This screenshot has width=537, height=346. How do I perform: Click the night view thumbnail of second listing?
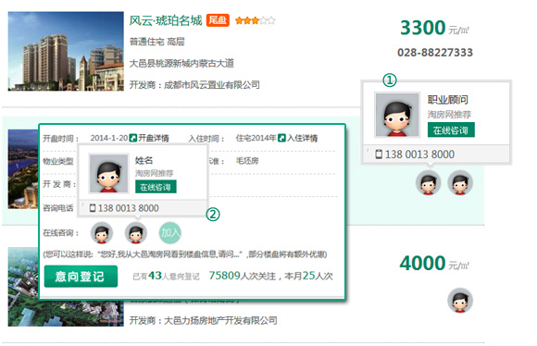coord(23,169)
